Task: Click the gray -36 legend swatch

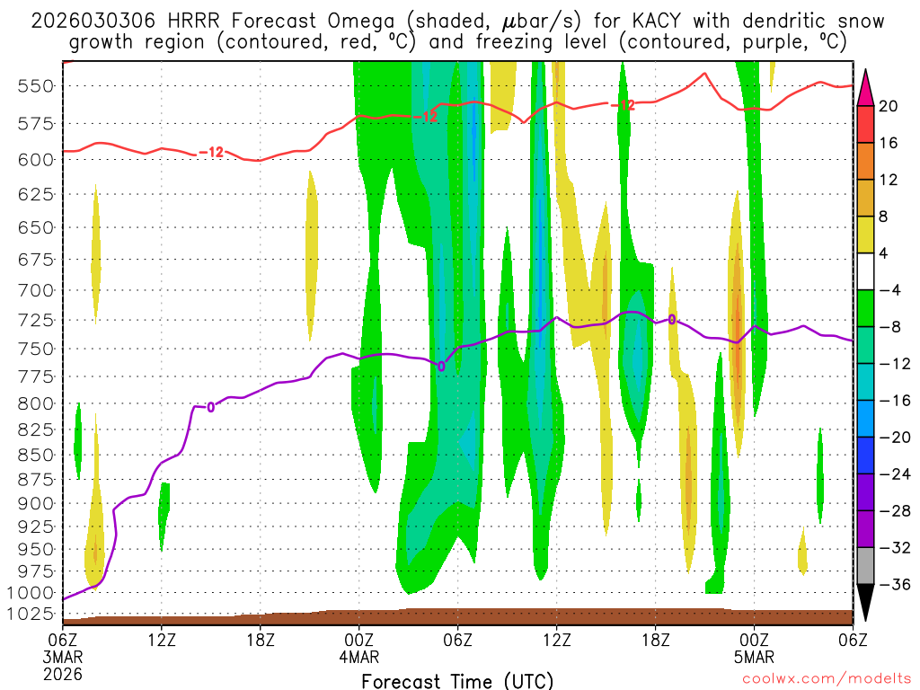Action: coord(865,566)
